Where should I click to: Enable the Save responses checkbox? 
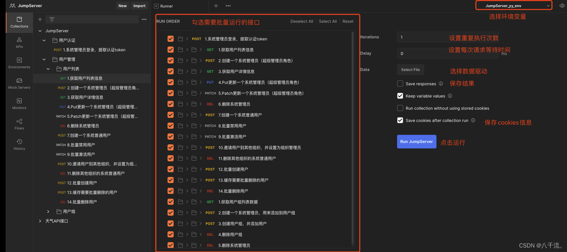(x=400, y=84)
